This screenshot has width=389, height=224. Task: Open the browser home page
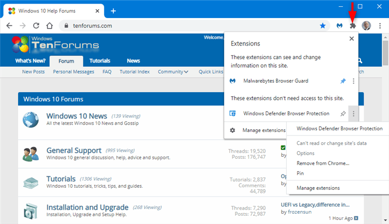50,25
